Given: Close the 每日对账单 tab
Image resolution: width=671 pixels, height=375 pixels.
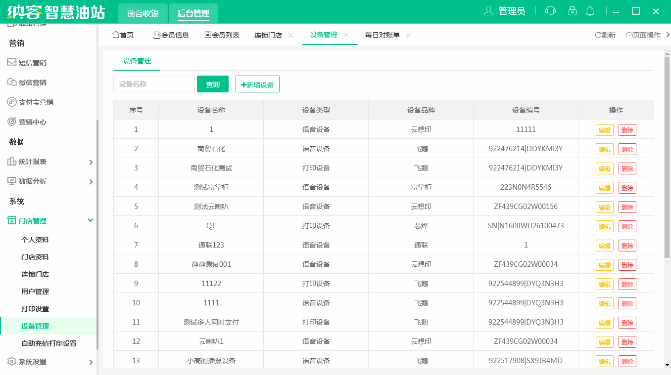Looking at the screenshot, I should pyautogui.click(x=408, y=36).
